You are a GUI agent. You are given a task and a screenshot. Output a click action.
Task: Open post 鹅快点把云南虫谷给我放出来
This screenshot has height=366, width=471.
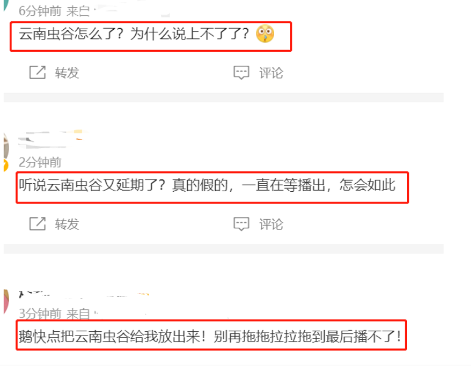[210, 336]
